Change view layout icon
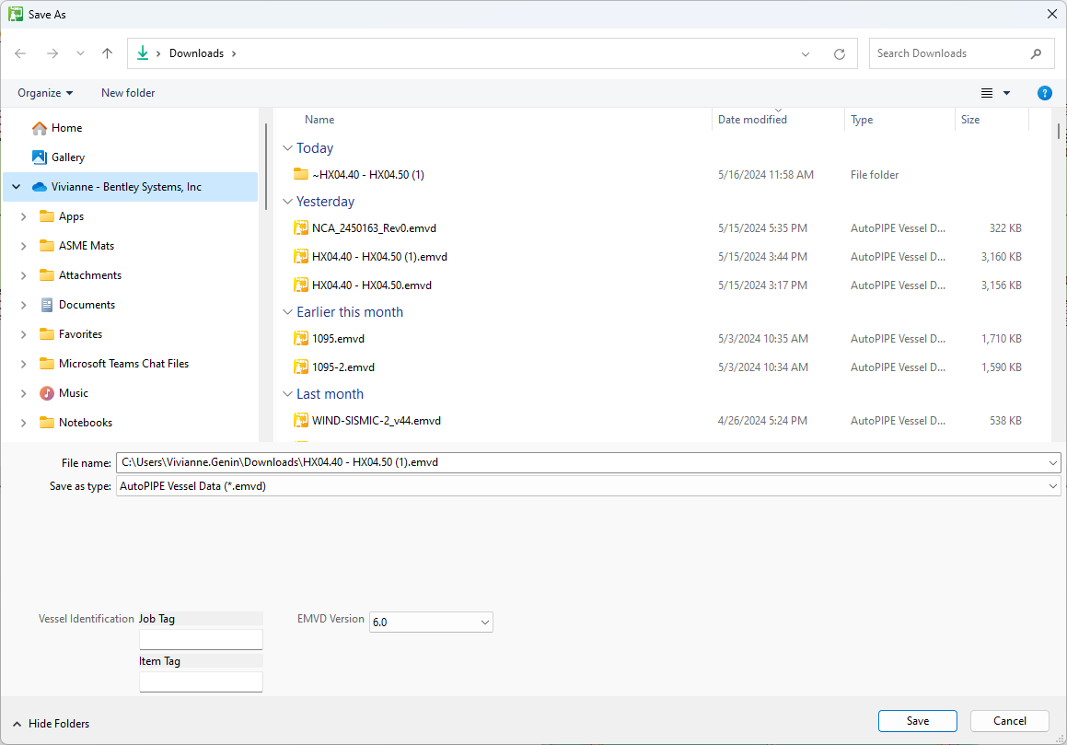 tap(987, 93)
